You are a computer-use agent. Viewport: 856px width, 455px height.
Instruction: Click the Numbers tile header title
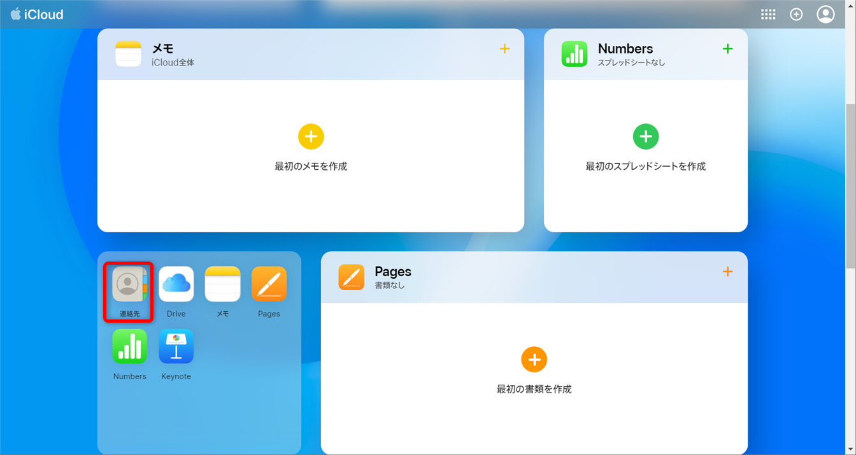(x=625, y=49)
